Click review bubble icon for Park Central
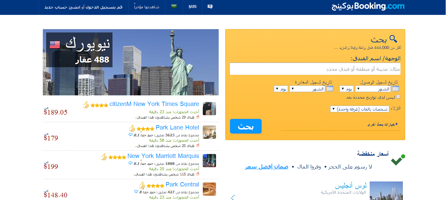 point(136,192)
